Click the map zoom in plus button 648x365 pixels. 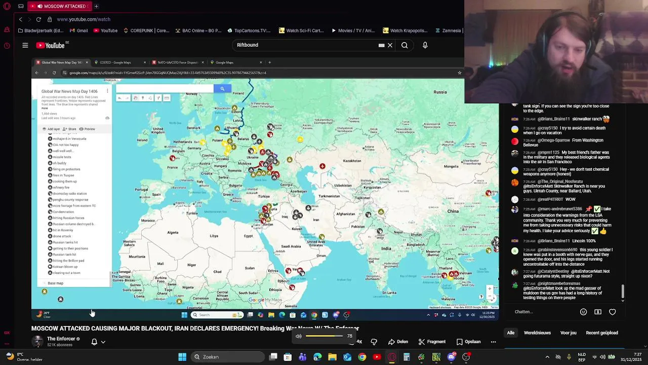[x=490, y=288]
